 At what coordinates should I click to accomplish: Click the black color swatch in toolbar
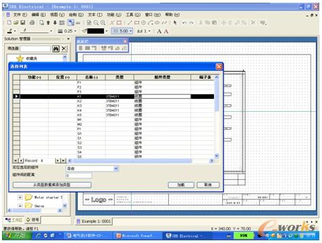(x=95, y=31)
